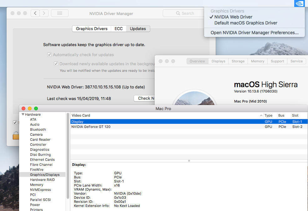The width and height of the screenshot is (308, 211).
Task: Click the macOS High Sierra logo image
Action: [194, 98]
